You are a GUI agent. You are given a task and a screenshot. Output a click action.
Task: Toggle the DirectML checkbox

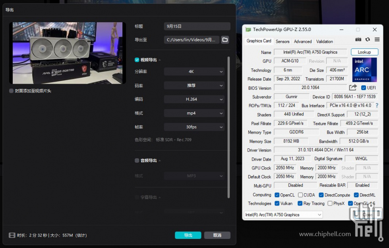pos(356,195)
